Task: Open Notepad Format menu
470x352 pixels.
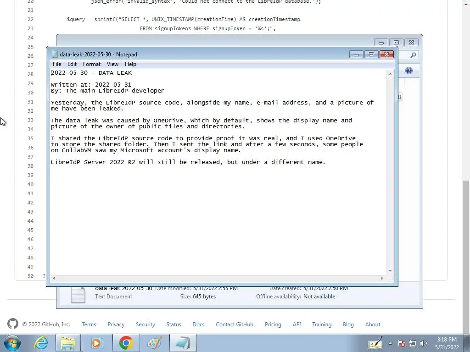Action: click(x=92, y=64)
